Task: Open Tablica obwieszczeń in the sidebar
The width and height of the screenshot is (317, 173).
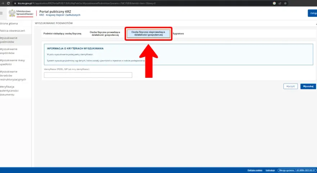Action: (13, 31)
